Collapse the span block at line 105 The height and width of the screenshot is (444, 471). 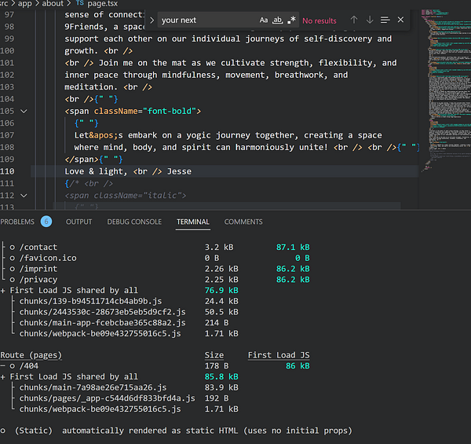[x=24, y=112]
